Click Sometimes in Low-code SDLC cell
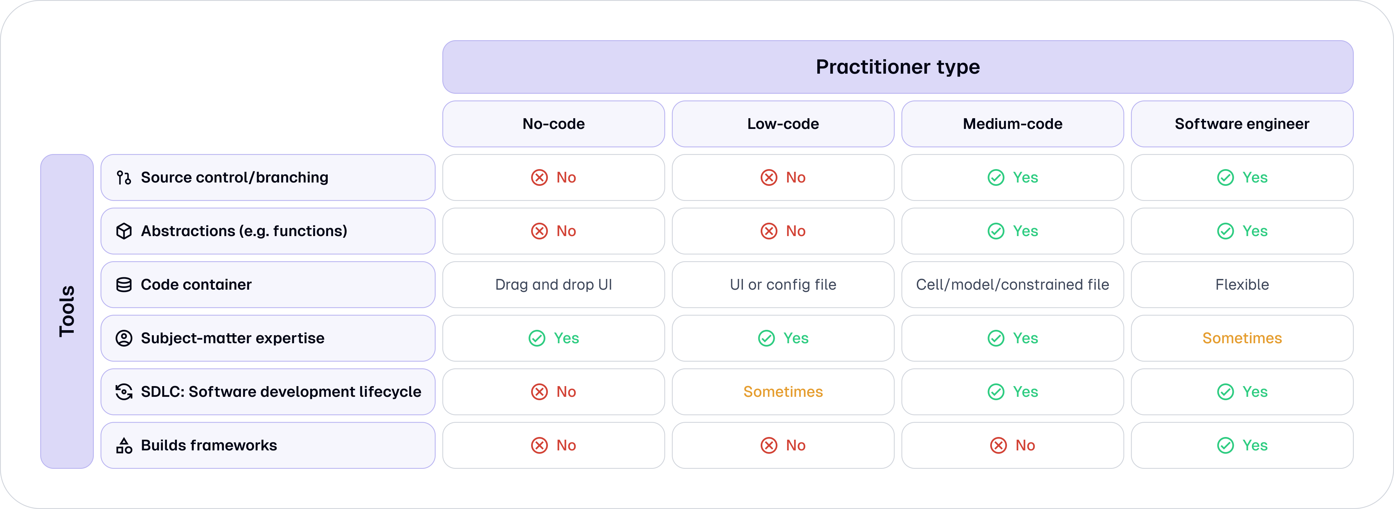1394x509 pixels. 783,391
